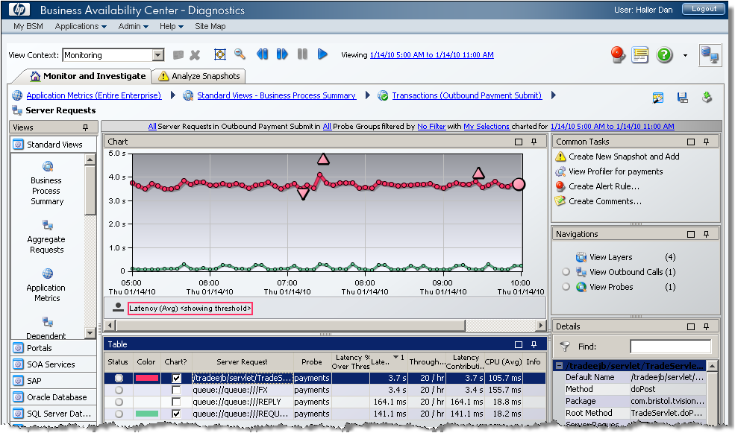Click the chart horizontal scrollbar thumb
735x433 pixels.
290,326
